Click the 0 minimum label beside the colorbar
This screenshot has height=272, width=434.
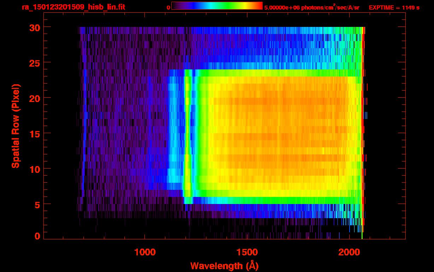(x=168, y=7)
